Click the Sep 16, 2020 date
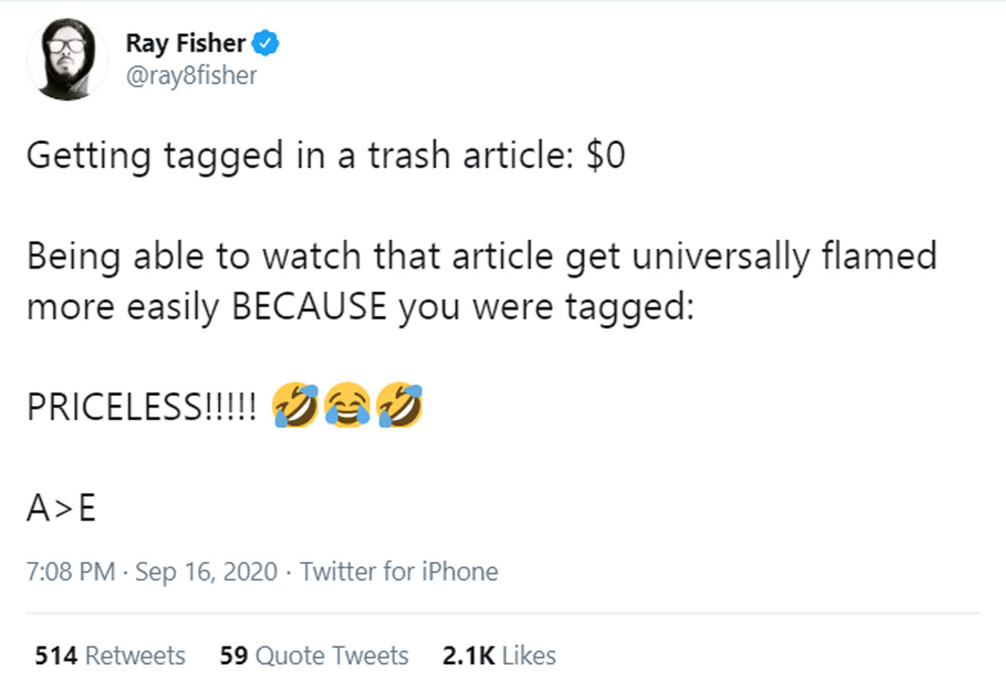The width and height of the screenshot is (1006, 695). (206, 572)
